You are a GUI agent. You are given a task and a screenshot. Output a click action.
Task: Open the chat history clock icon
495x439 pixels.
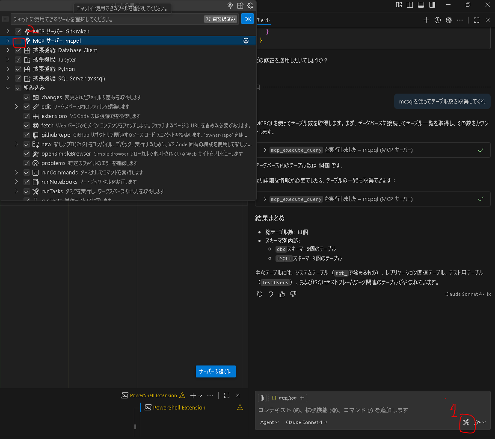click(438, 20)
